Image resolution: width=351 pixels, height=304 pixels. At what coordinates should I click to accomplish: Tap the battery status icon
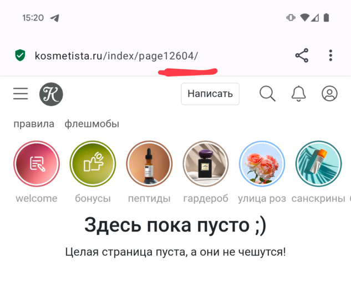click(327, 18)
